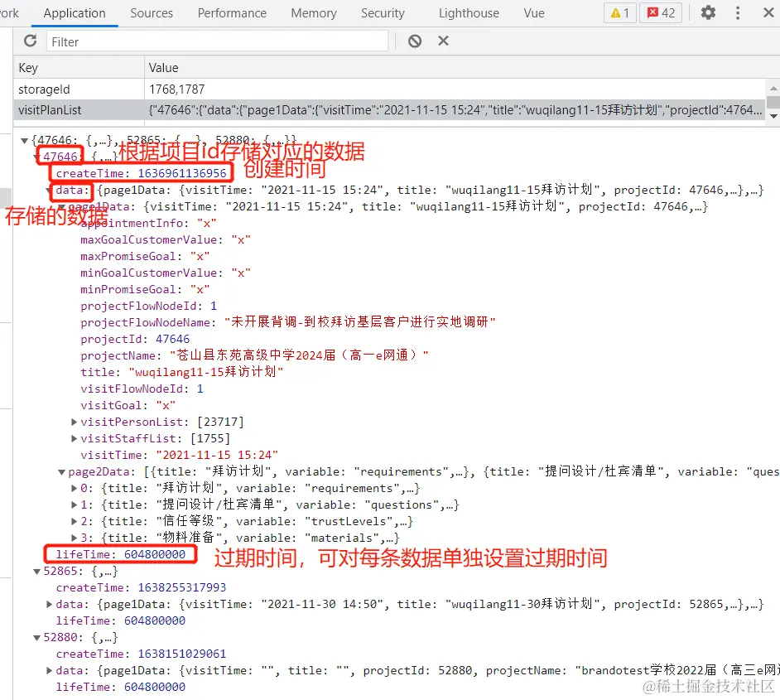Delete selected entry with the X icon

[x=443, y=41]
